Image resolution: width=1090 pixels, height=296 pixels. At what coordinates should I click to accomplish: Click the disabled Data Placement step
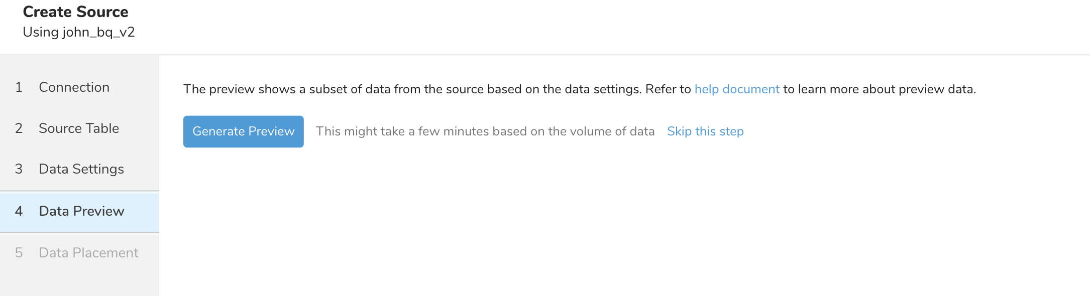coord(88,253)
